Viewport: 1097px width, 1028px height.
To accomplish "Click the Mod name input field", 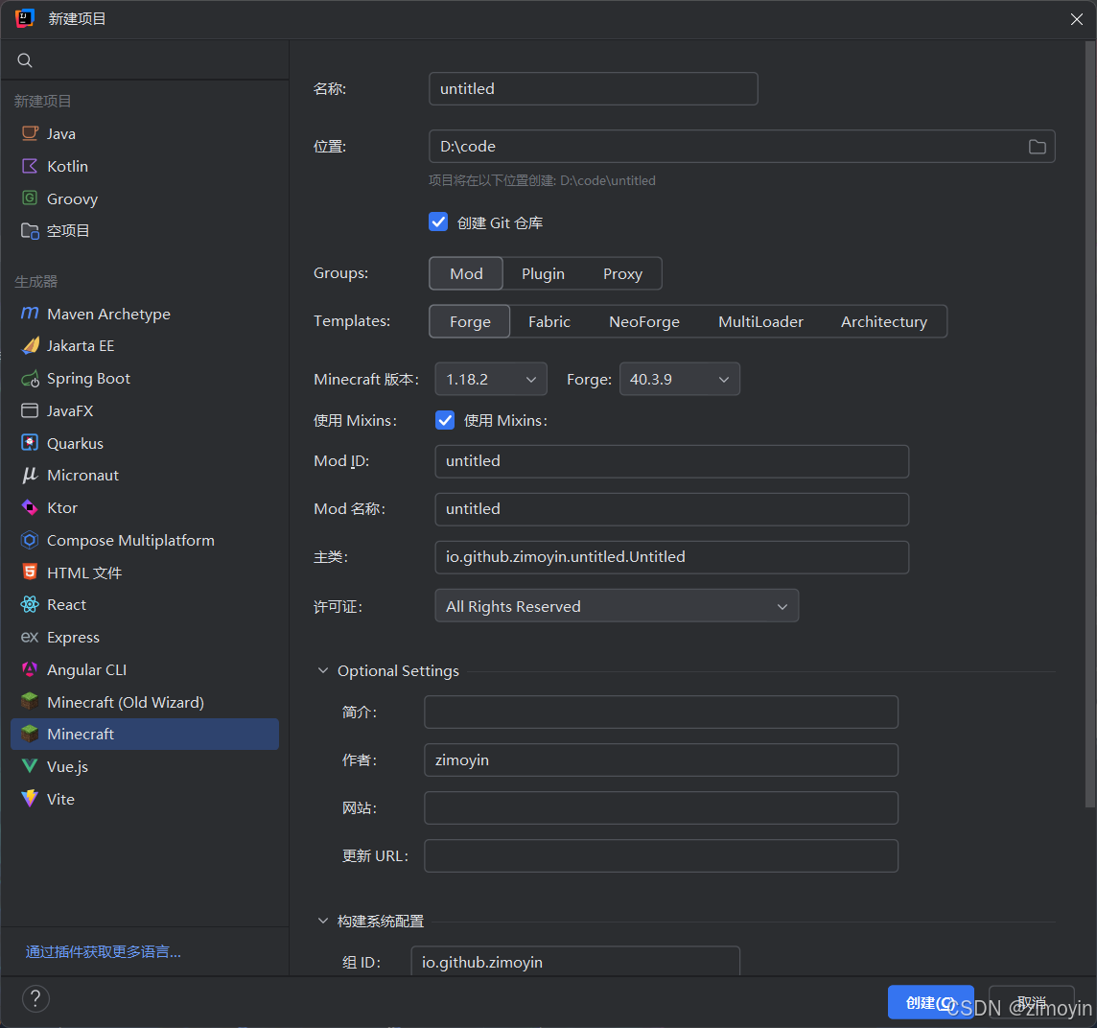I will pyautogui.click(x=671, y=509).
